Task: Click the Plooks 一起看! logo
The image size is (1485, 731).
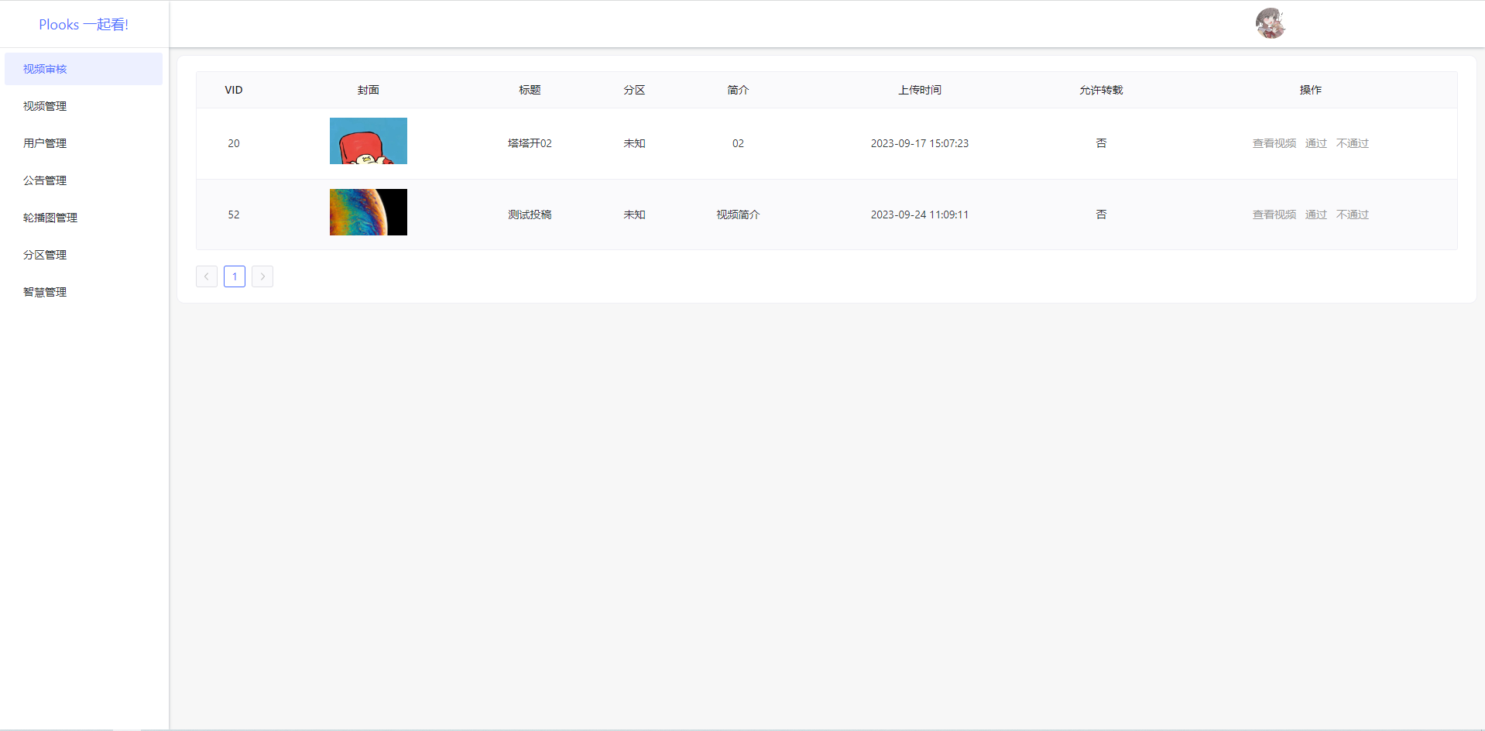Action: point(82,24)
